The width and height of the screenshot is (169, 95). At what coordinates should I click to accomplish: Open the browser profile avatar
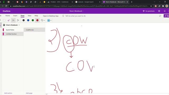[167, 6]
